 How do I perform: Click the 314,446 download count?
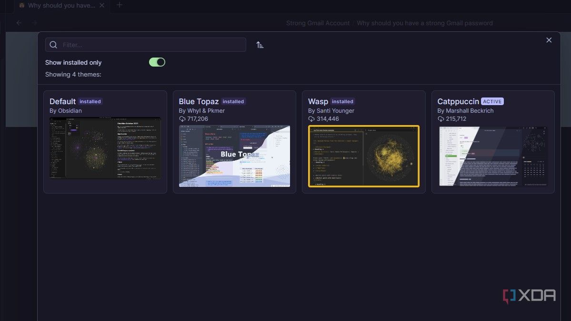coord(328,119)
